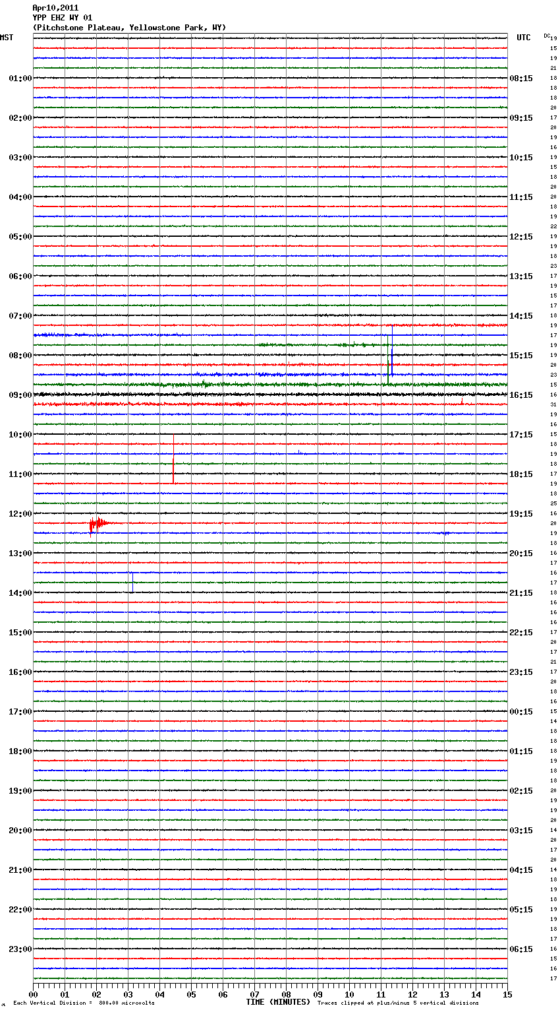
Task: Click the UTC label "18:15"
Action: [521, 474]
